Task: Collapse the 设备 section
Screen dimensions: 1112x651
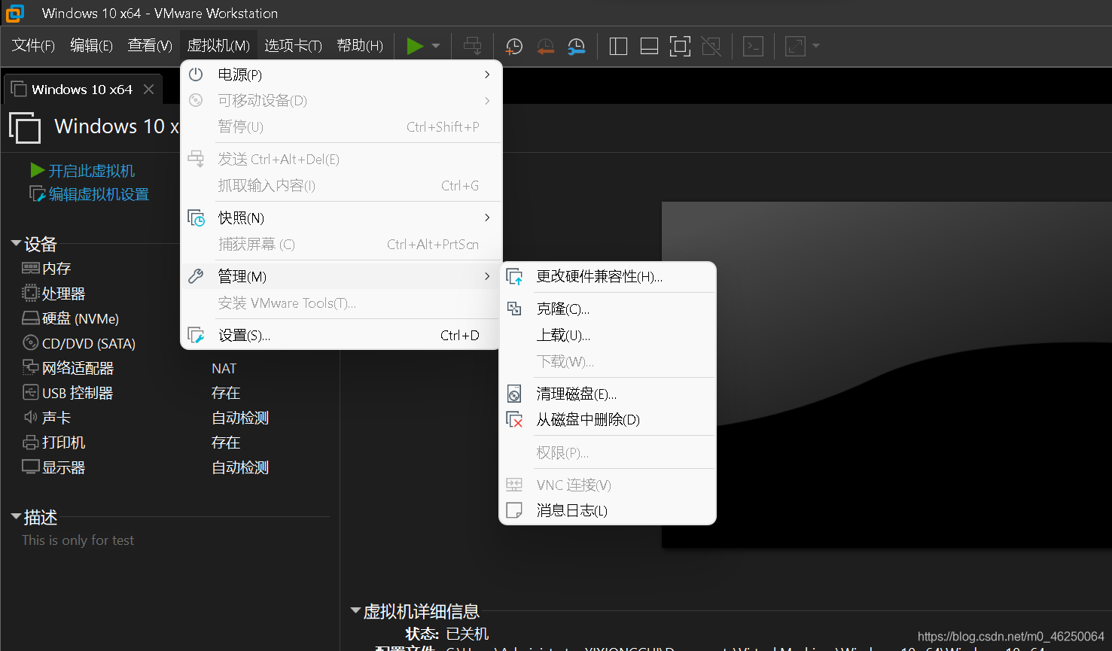Action: tap(16, 244)
